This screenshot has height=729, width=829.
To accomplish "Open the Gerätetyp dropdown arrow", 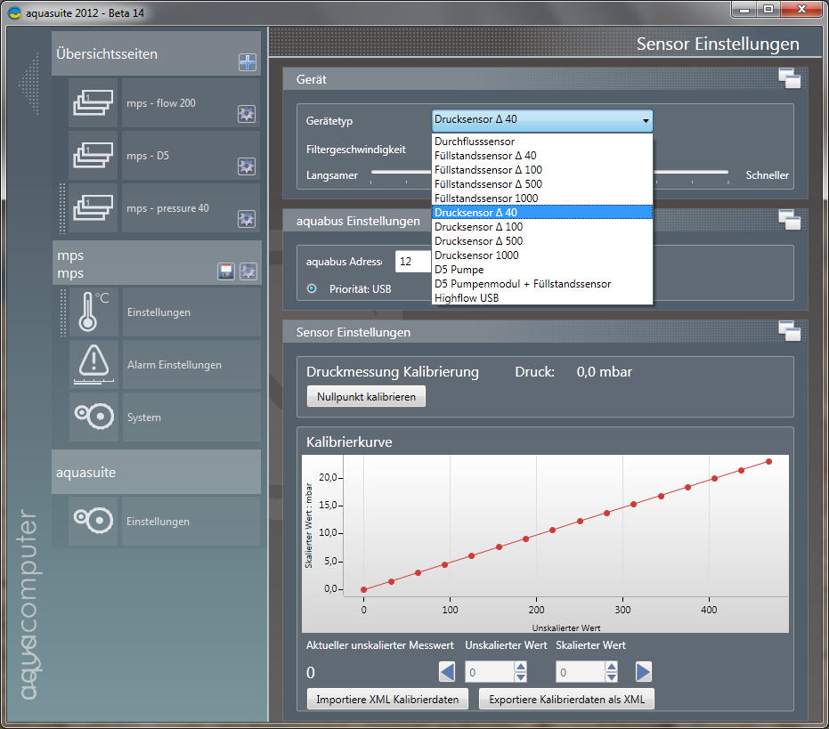I will coord(646,120).
